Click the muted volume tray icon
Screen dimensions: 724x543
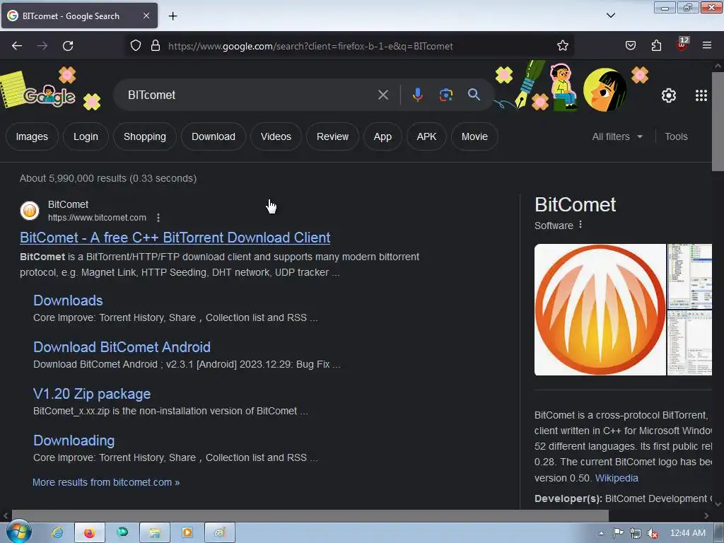[x=653, y=533]
